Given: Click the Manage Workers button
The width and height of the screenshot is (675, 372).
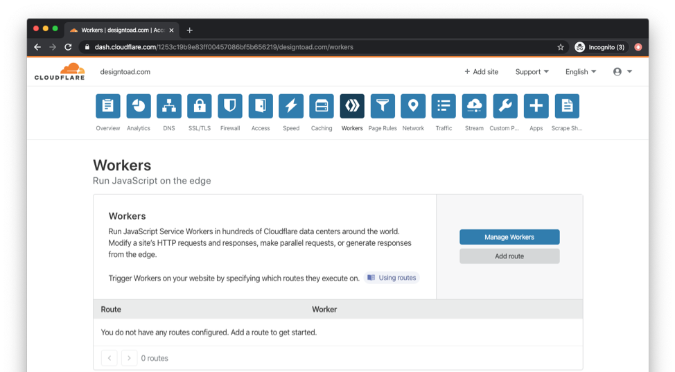Looking at the screenshot, I should [x=509, y=237].
